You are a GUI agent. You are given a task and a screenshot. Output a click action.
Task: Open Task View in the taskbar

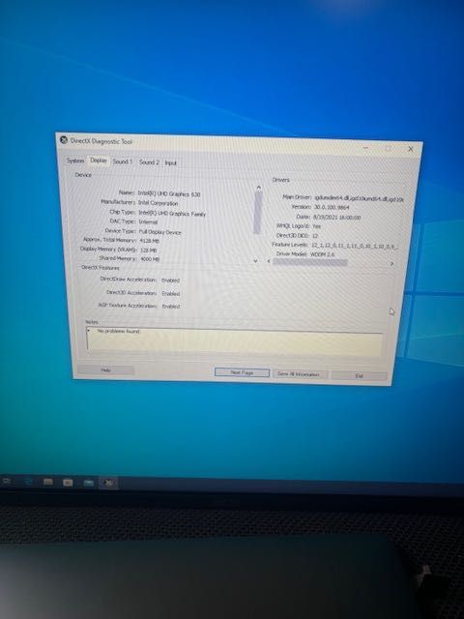[x=7, y=482]
